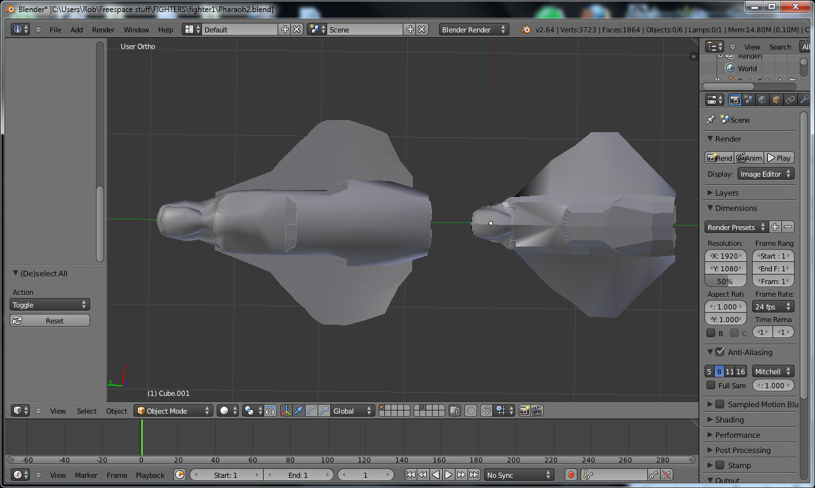Expand the Post Processing panel
Screen dimensions: 815x488
point(743,450)
